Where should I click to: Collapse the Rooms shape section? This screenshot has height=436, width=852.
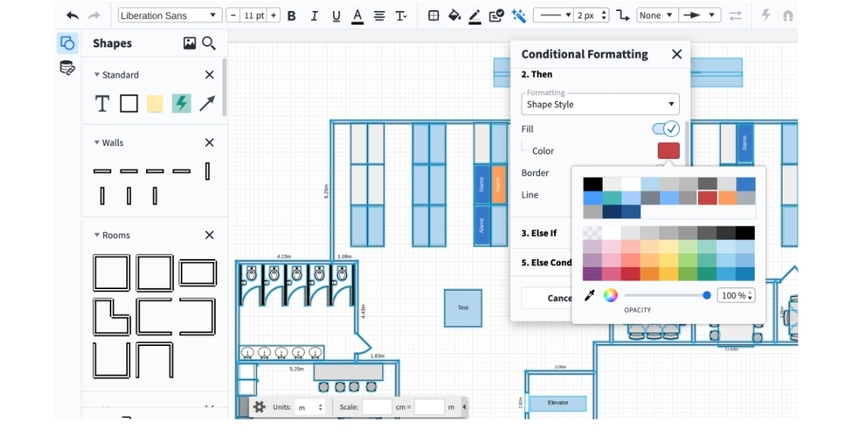[97, 235]
